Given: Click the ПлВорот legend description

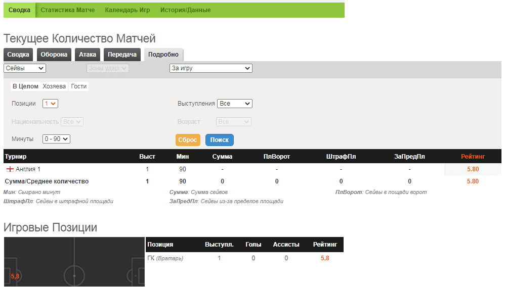Looking at the screenshot, I should click(381, 192).
